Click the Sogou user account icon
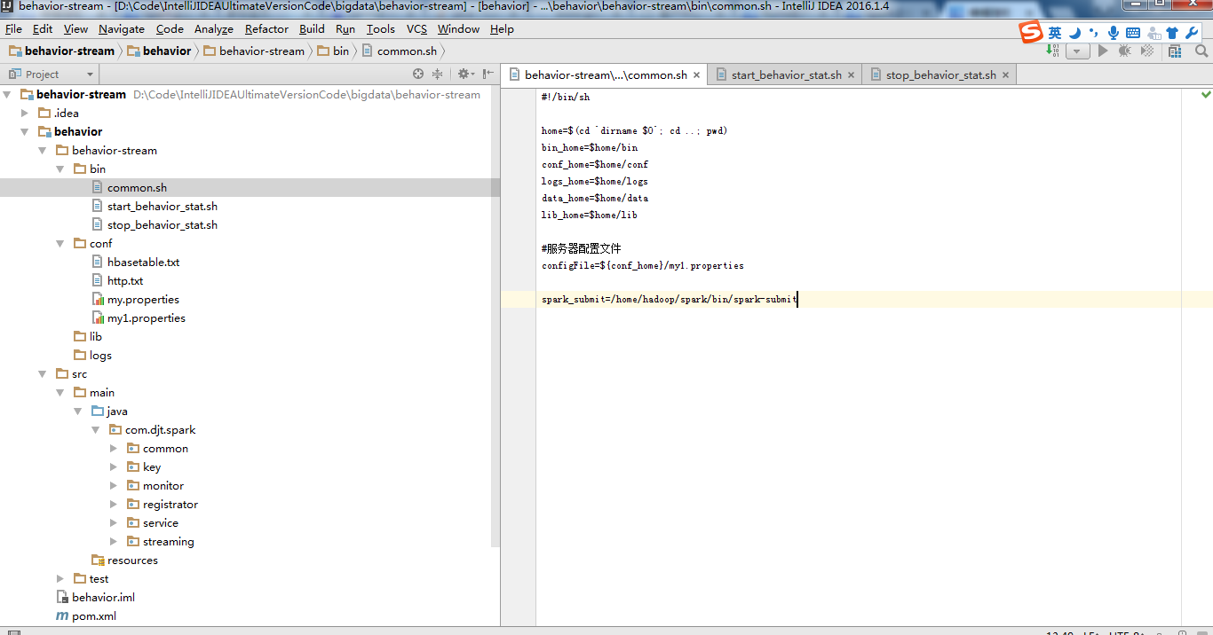The height and width of the screenshot is (635, 1213). click(1154, 33)
